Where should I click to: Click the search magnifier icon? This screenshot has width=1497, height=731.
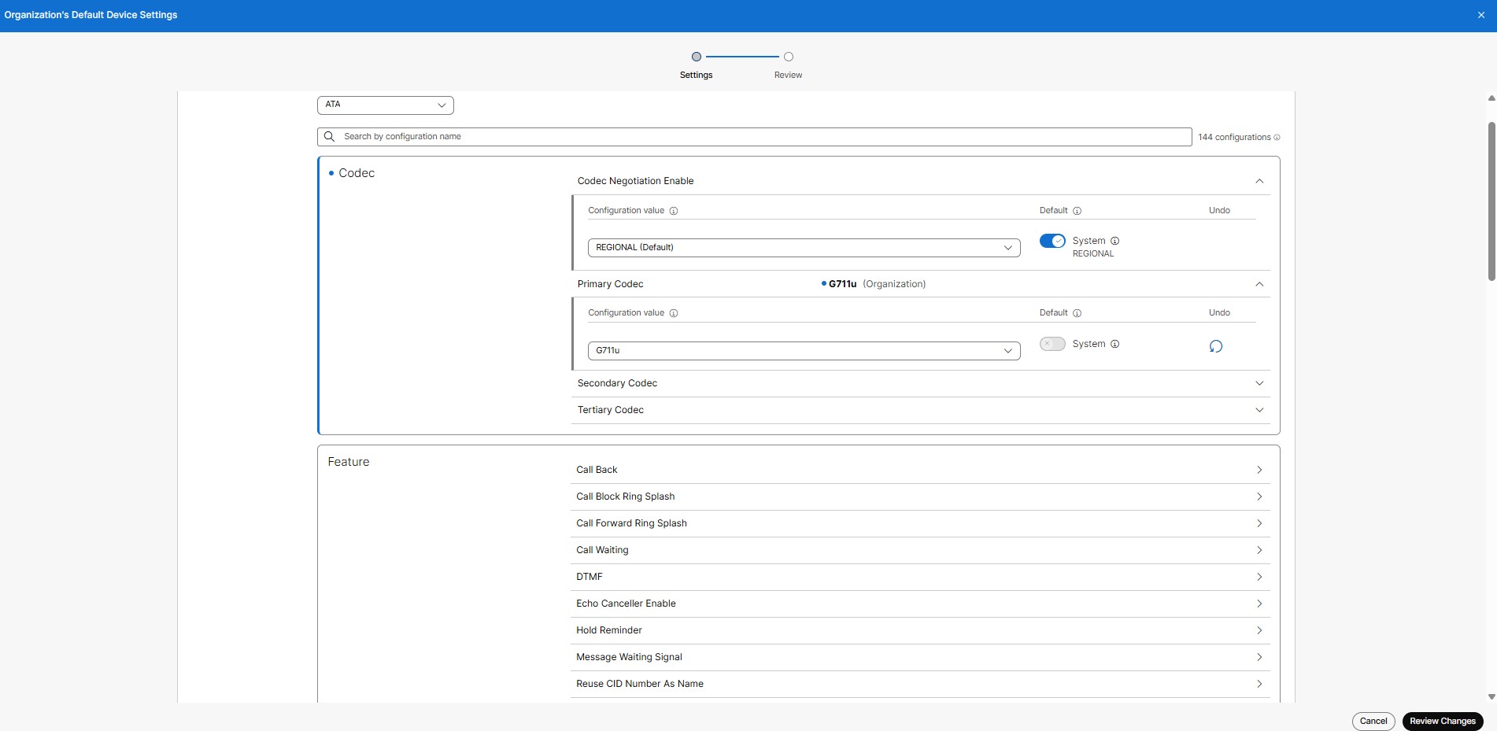click(330, 137)
